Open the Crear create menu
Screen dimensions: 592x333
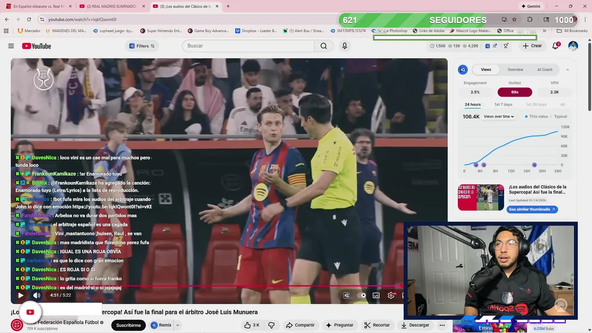click(x=532, y=46)
